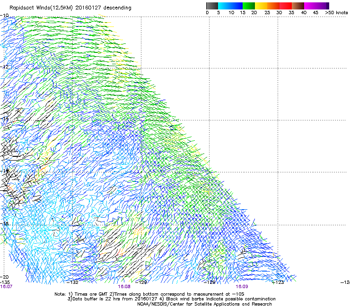
Task: Click the '25' legend scale value
Action: [267, 13]
